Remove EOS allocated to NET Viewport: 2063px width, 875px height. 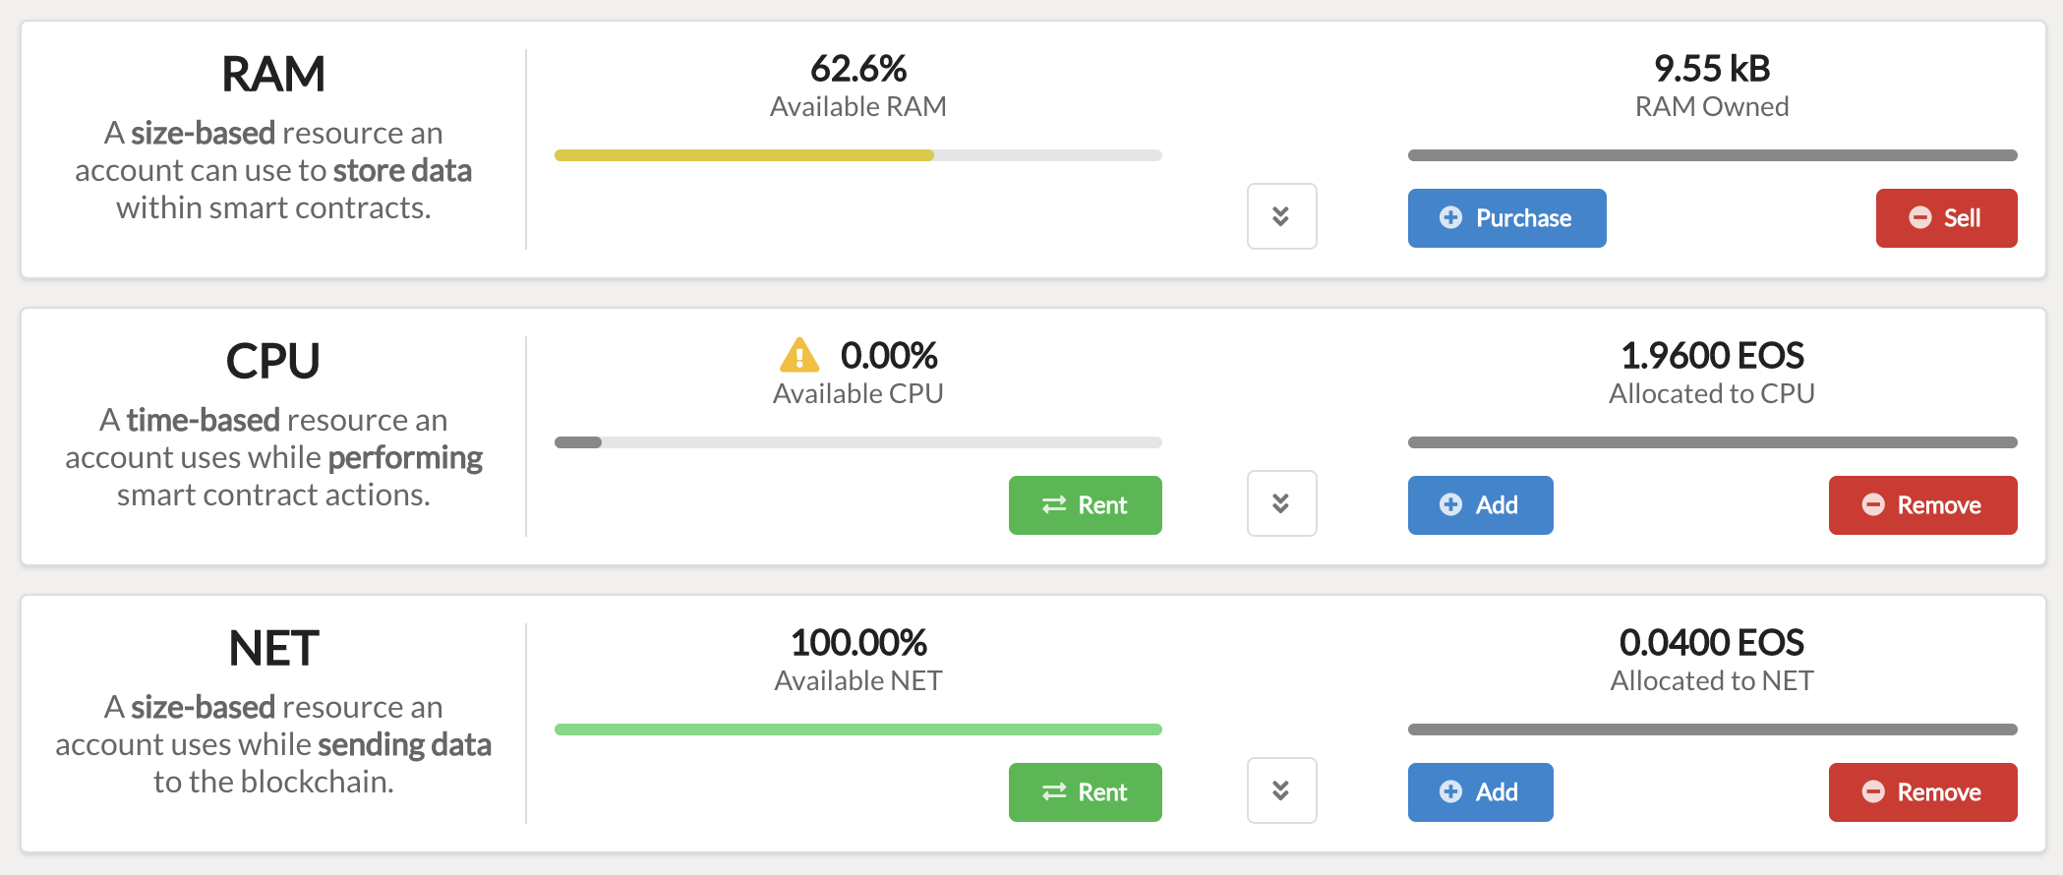tap(1922, 791)
